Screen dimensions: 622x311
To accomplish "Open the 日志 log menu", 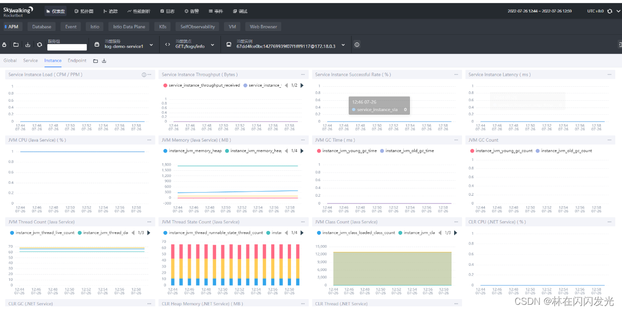I will pyautogui.click(x=167, y=11).
